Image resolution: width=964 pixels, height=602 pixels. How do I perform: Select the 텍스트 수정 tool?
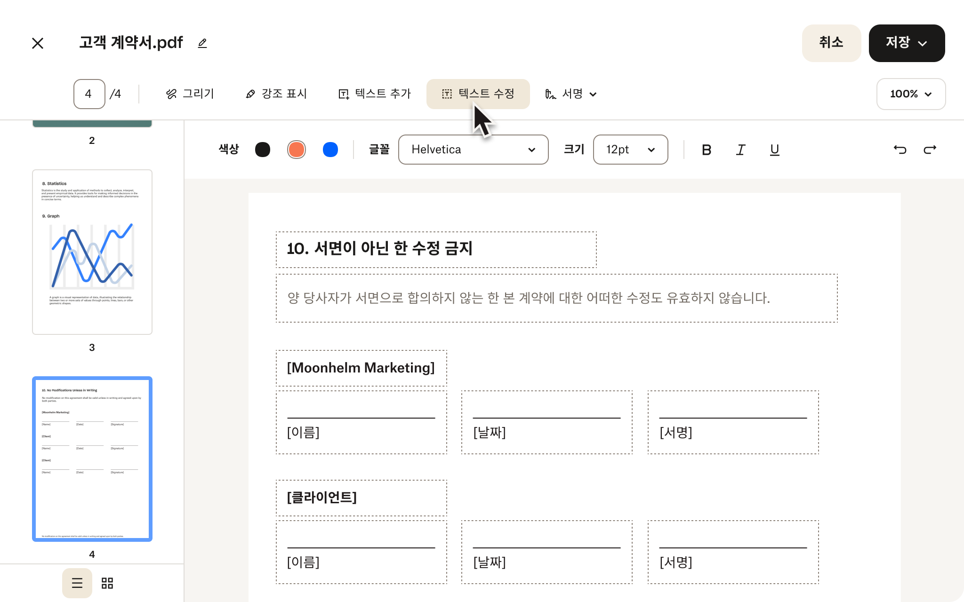(x=478, y=94)
